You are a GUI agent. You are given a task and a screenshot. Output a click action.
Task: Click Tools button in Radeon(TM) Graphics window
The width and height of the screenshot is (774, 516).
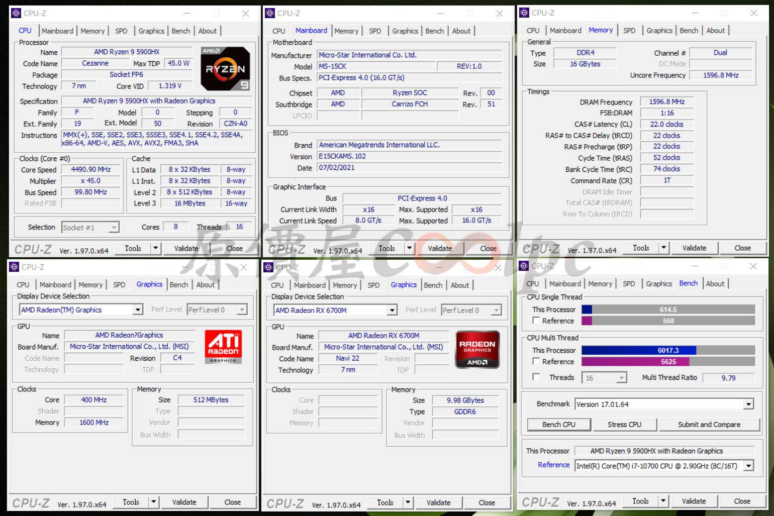131,502
